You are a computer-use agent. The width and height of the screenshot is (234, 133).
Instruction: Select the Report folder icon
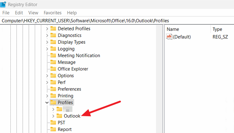click(53, 129)
